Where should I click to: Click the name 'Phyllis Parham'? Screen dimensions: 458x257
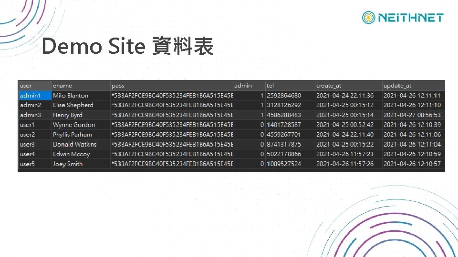point(73,135)
